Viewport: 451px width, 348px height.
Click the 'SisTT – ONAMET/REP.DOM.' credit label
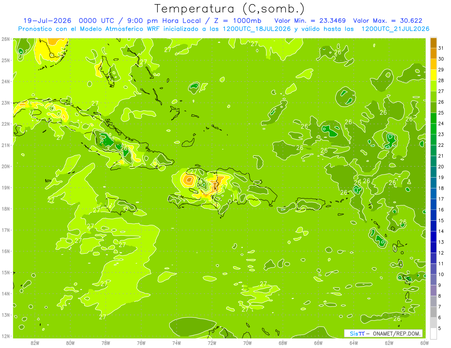tap(383, 333)
